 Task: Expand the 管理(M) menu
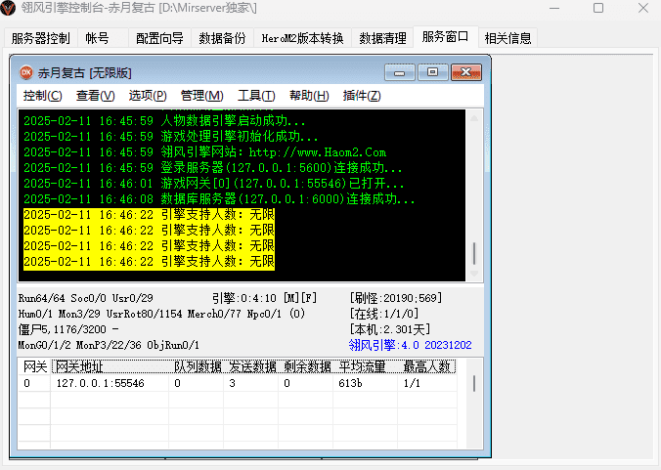201,96
